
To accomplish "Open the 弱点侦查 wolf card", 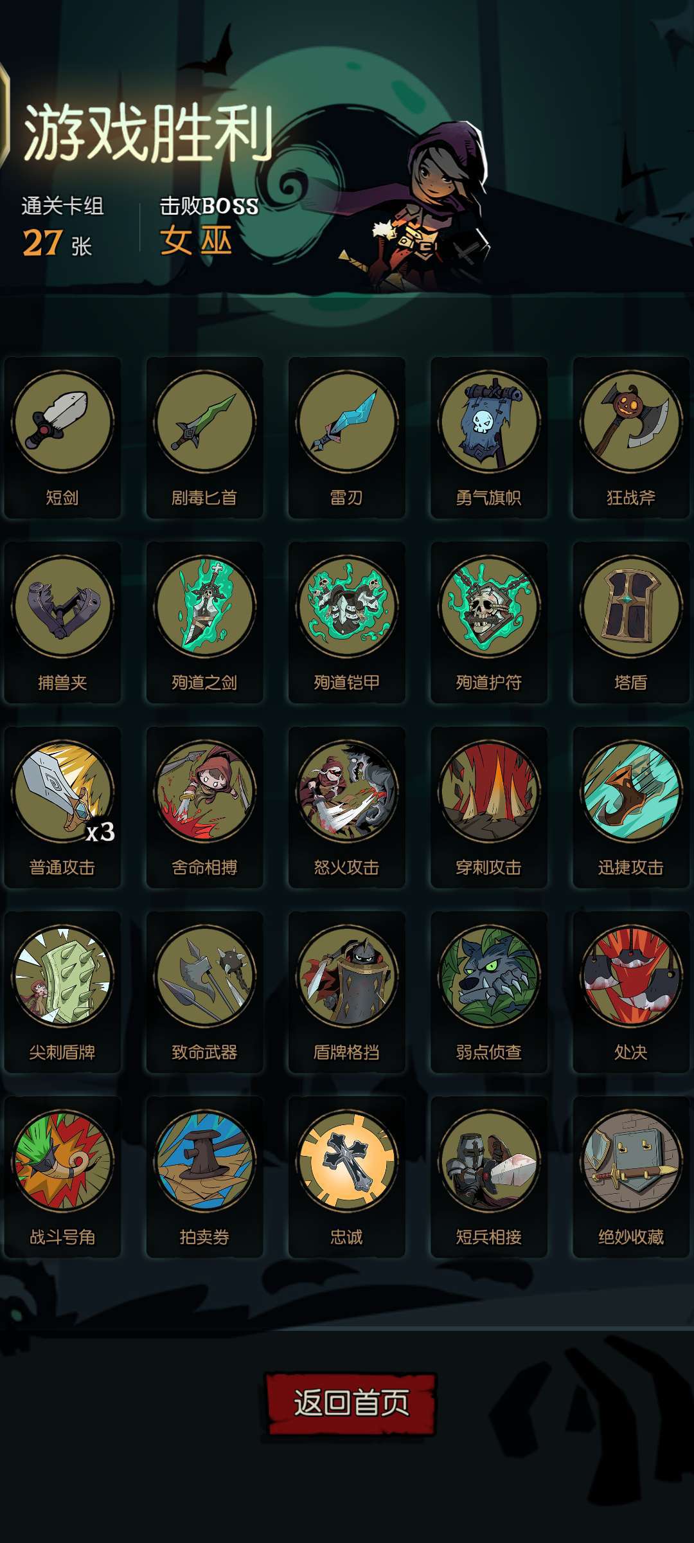I will coord(488,992).
